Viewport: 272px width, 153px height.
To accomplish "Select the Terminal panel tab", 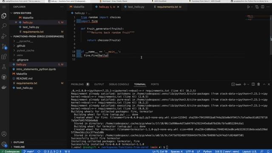I will (140, 84).
